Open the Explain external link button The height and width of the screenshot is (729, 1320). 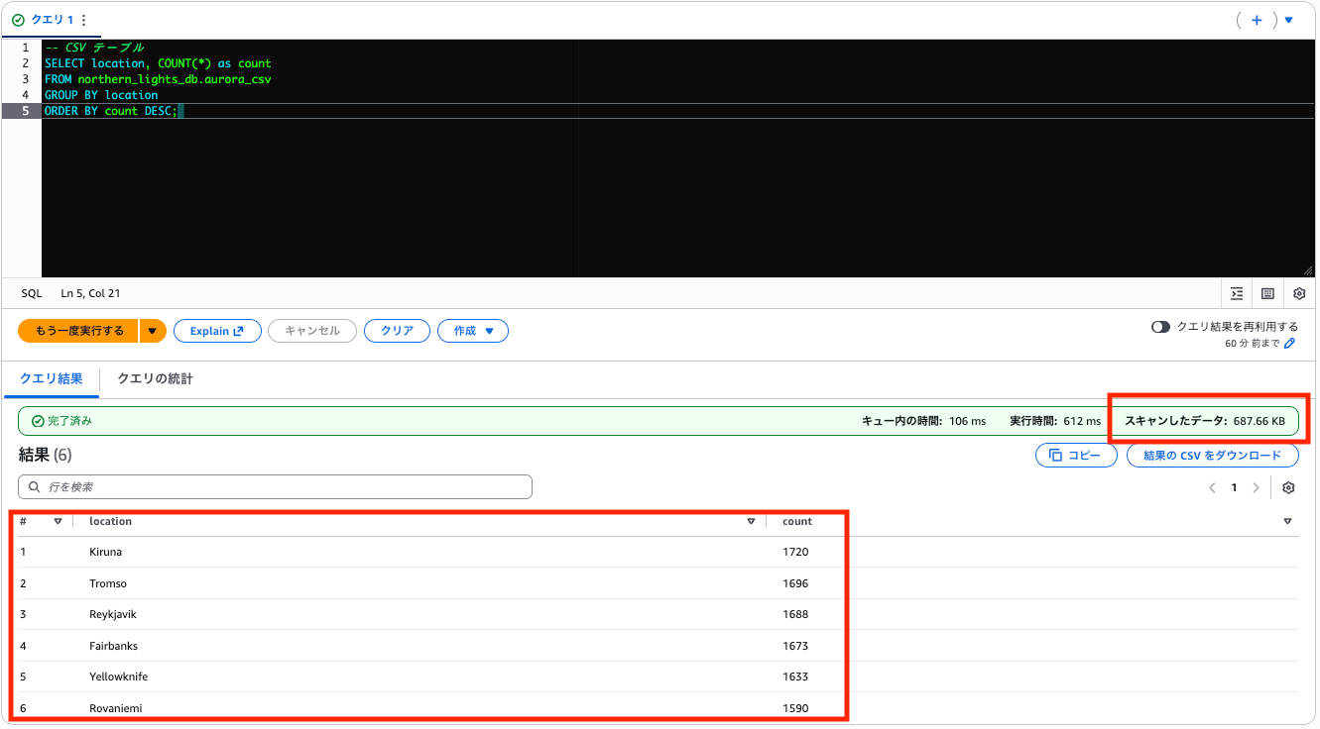click(x=217, y=331)
